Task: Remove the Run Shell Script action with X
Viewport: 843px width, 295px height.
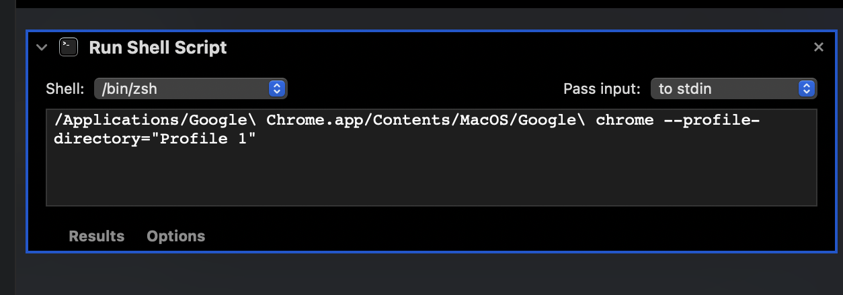Action: 818,47
